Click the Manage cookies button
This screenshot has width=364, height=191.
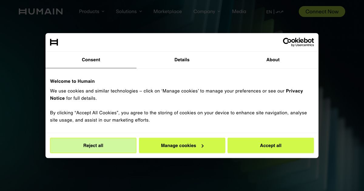point(182,146)
